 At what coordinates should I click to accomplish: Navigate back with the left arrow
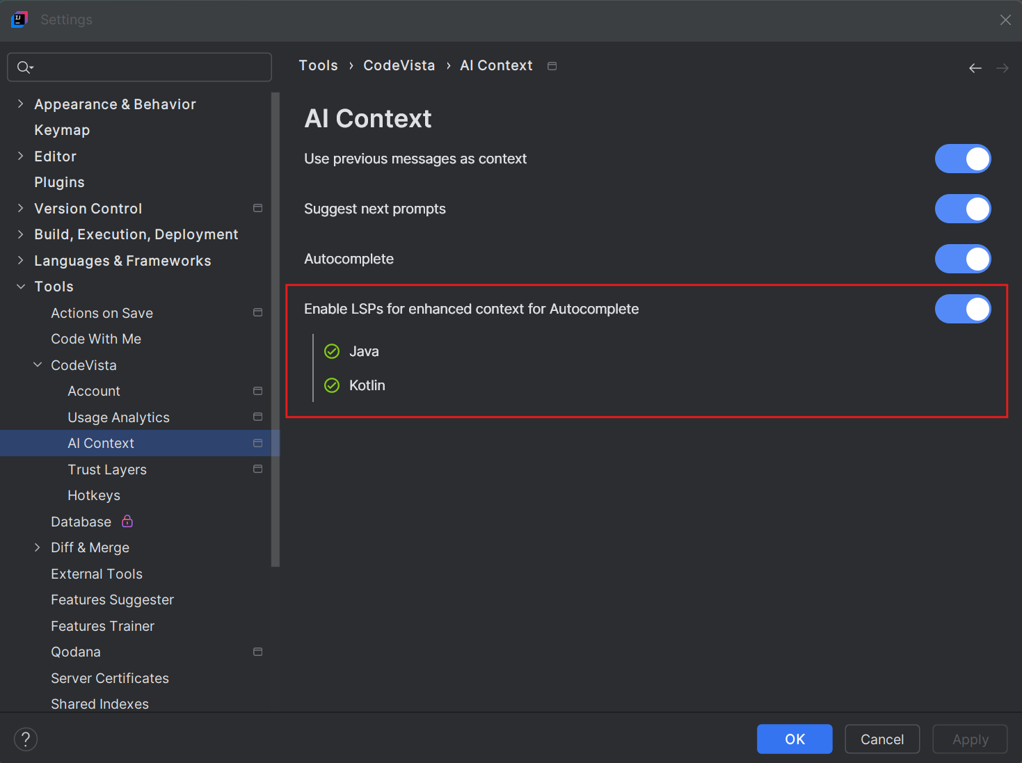(975, 68)
